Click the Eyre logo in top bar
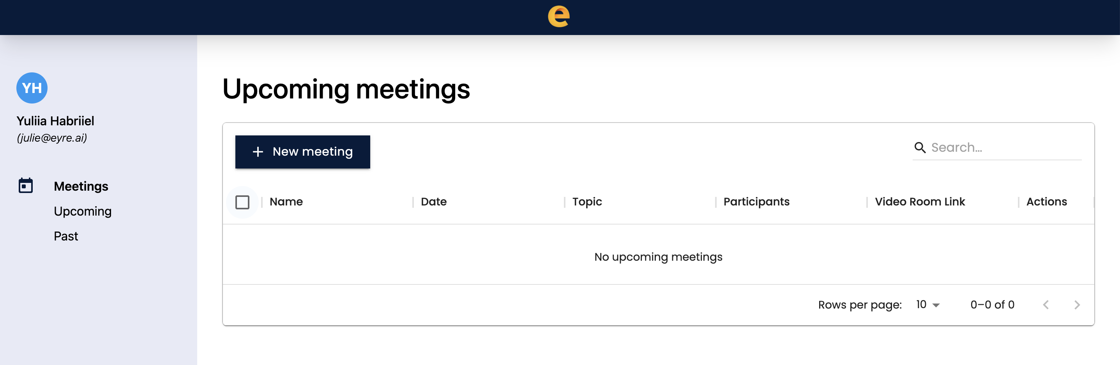This screenshot has height=365, width=1120. click(x=559, y=17)
